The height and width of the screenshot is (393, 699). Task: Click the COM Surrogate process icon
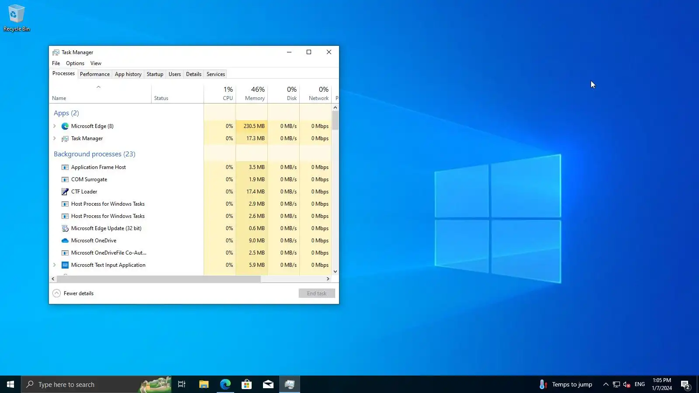65,179
